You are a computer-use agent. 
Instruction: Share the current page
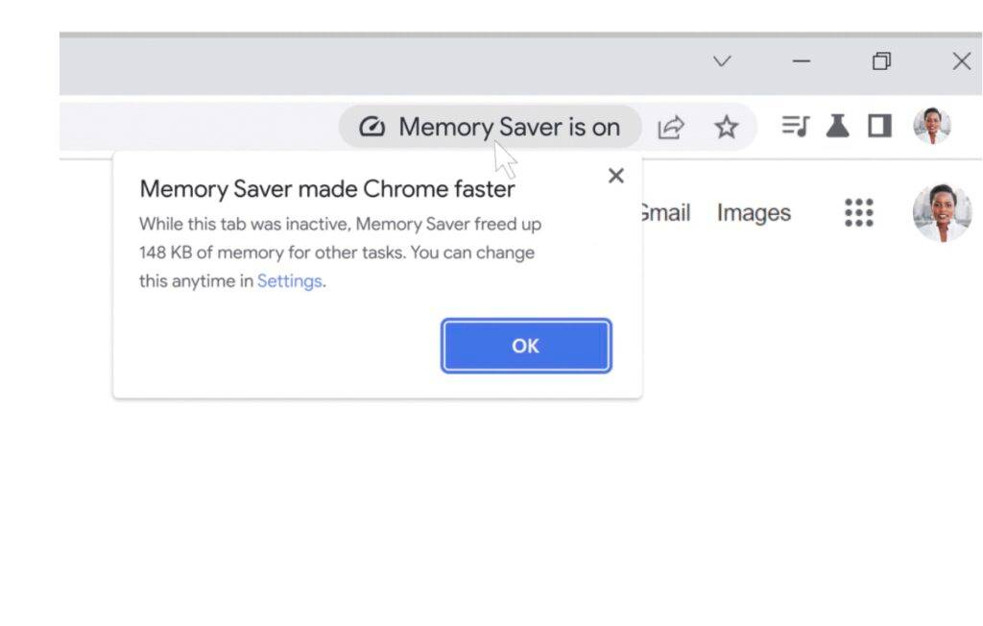coord(671,126)
